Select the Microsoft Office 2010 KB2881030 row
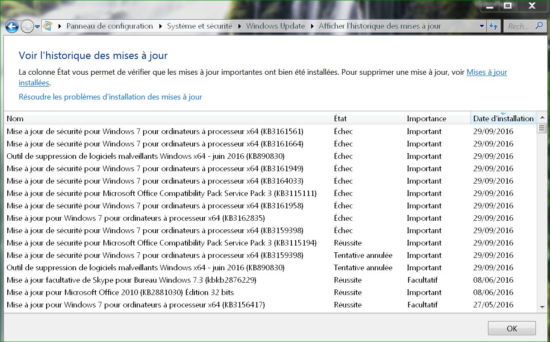550x342 pixels. pyautogui.click(x=270, y=292)
